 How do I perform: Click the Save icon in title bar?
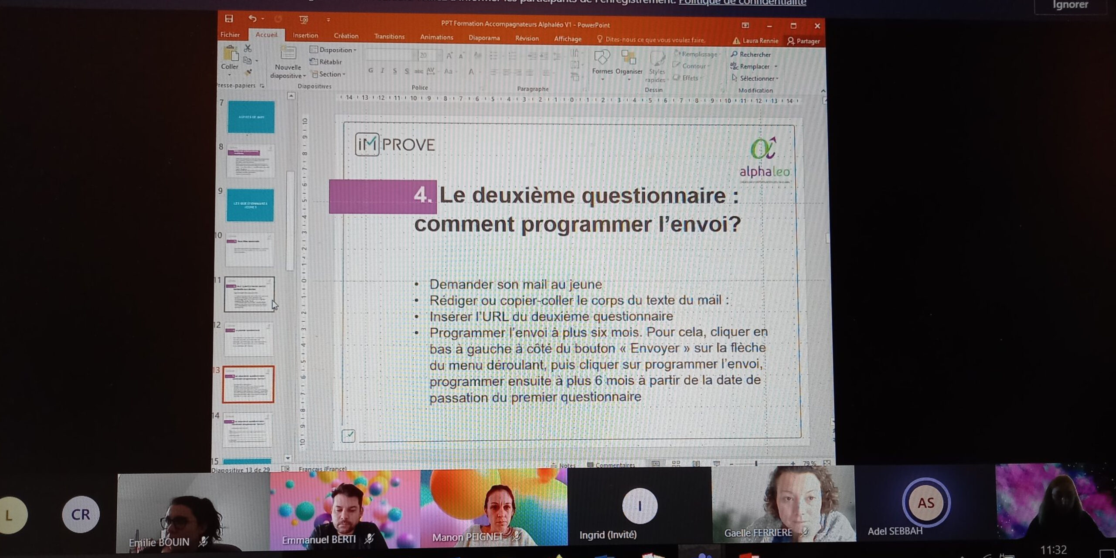(229, 18)
